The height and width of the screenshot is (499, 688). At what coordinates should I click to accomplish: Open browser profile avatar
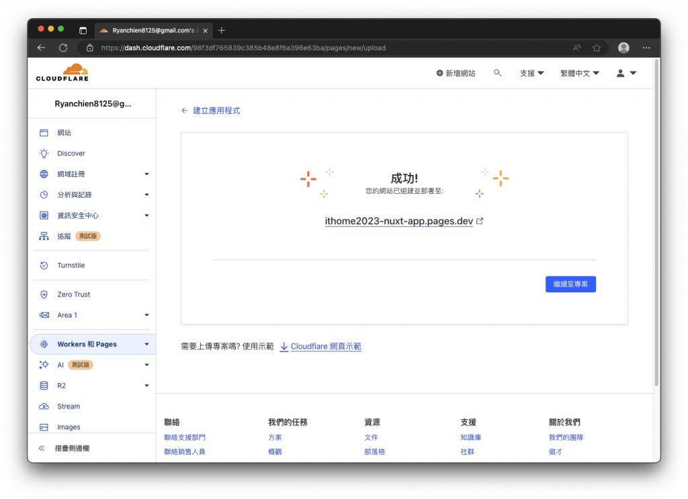(x=623, y=48)
